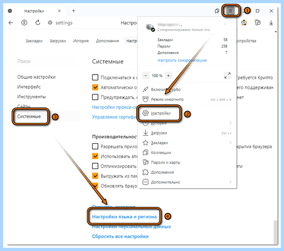Click the page vertical scrollbar thumb
284x251 pixels.
click(275, 232)
